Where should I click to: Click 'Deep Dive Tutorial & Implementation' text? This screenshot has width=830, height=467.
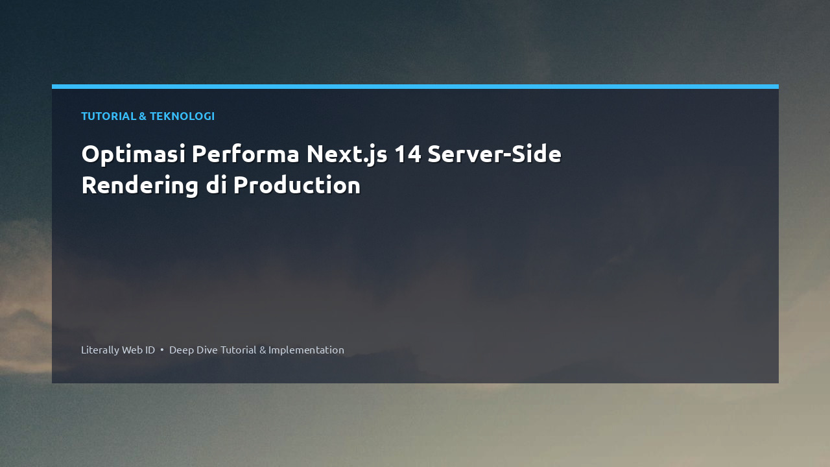click(x=257, y=350)
